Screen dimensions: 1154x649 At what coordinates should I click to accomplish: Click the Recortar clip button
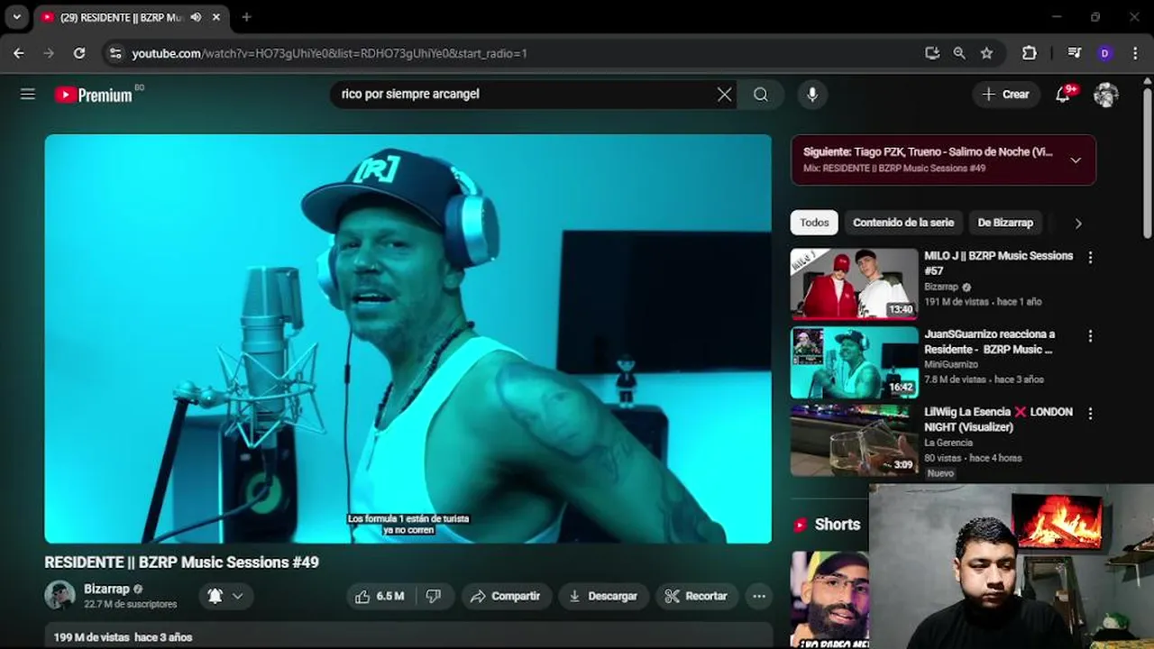696,596
